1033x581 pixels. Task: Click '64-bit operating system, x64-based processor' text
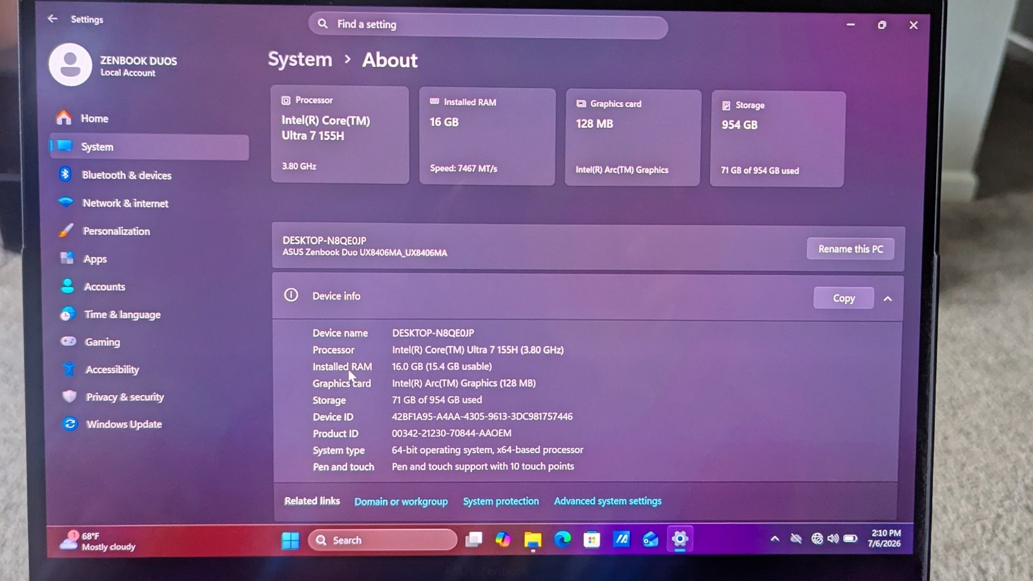click(487, 450)
